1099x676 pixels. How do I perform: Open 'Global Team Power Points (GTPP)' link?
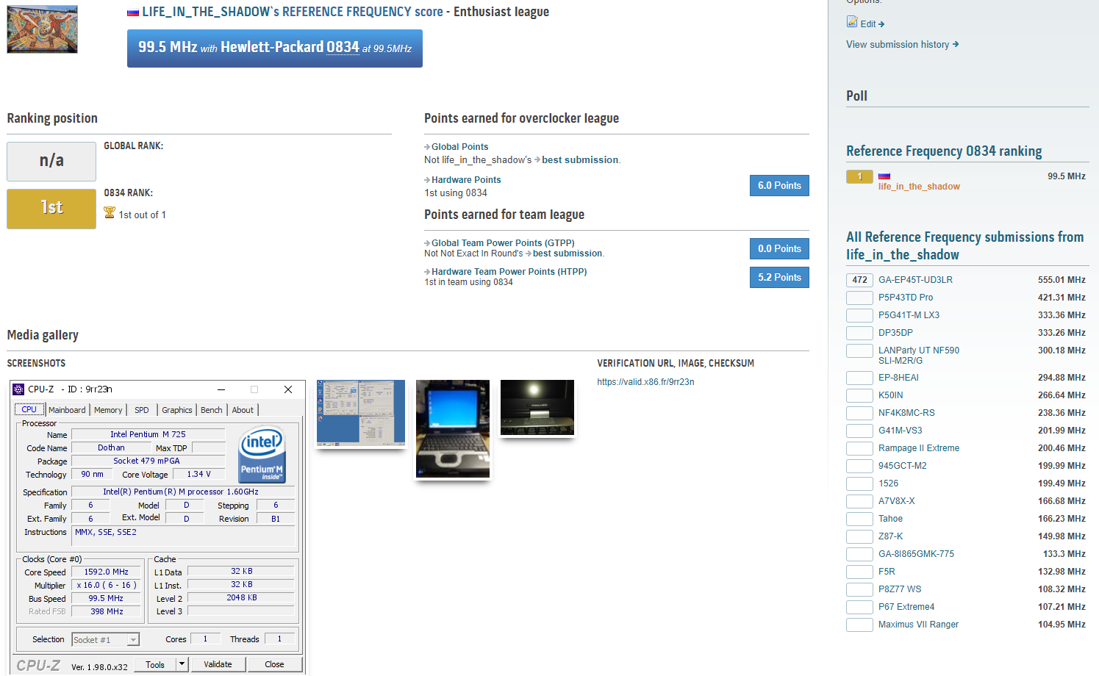click(503, 243)
